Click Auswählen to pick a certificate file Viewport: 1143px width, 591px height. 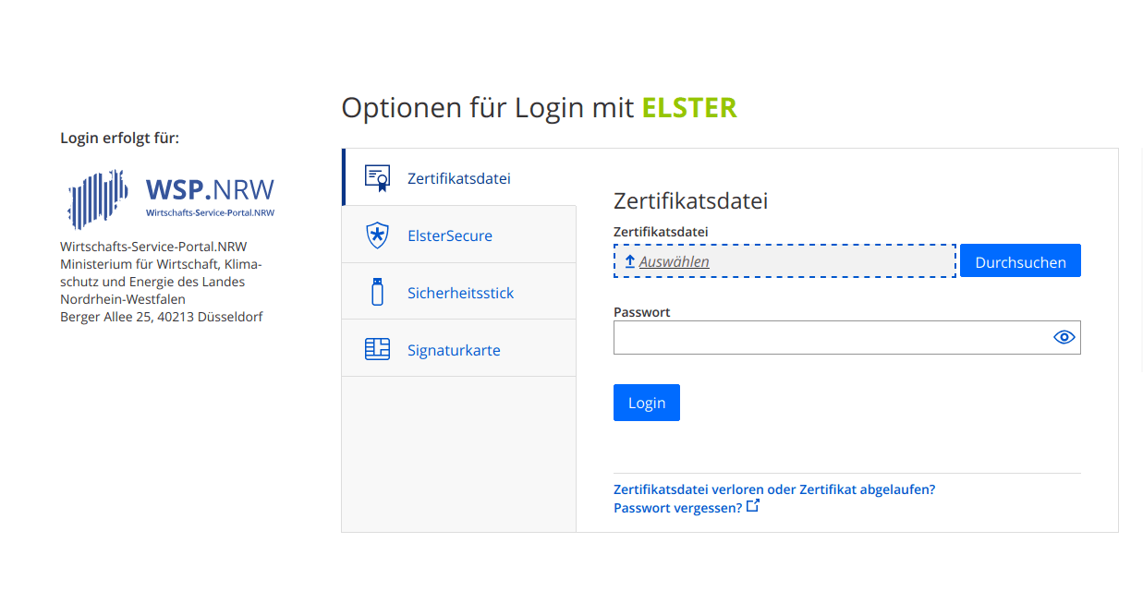674,260
